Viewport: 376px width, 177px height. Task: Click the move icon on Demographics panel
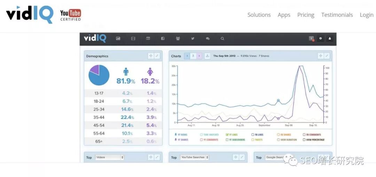[x=151, y=56]
